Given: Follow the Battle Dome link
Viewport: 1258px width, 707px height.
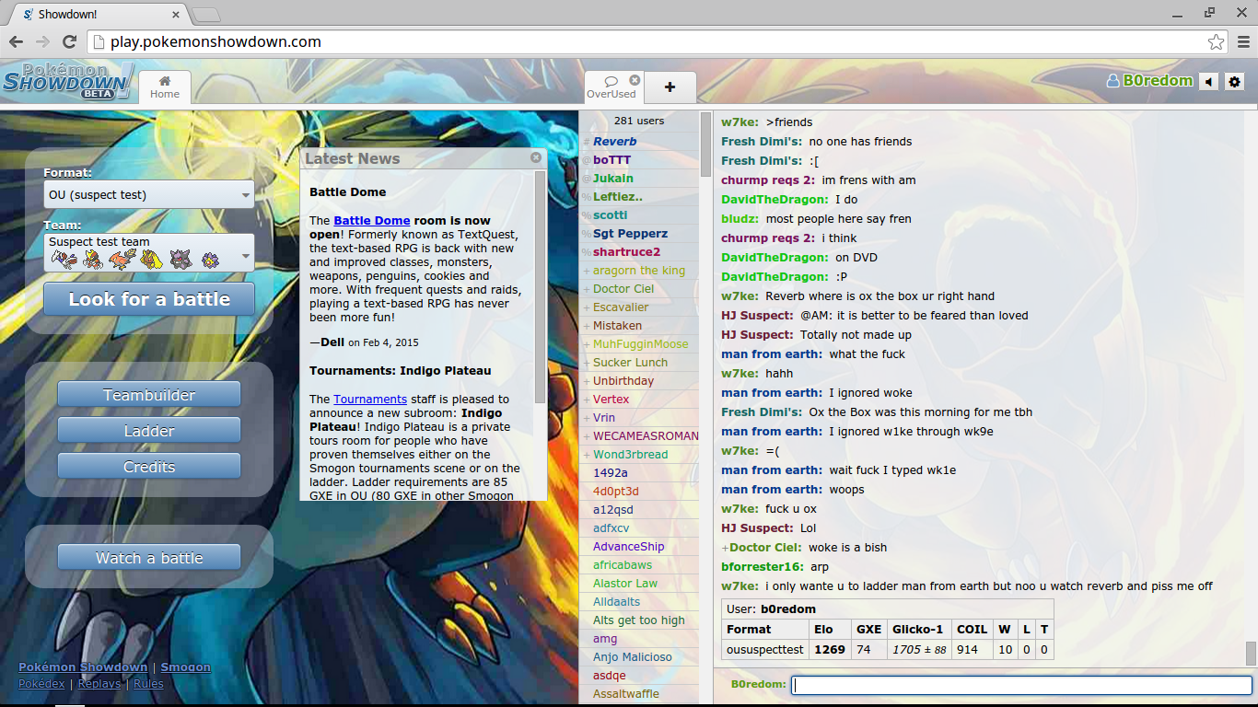Looking at the screenshot, I should pos(371,221).
